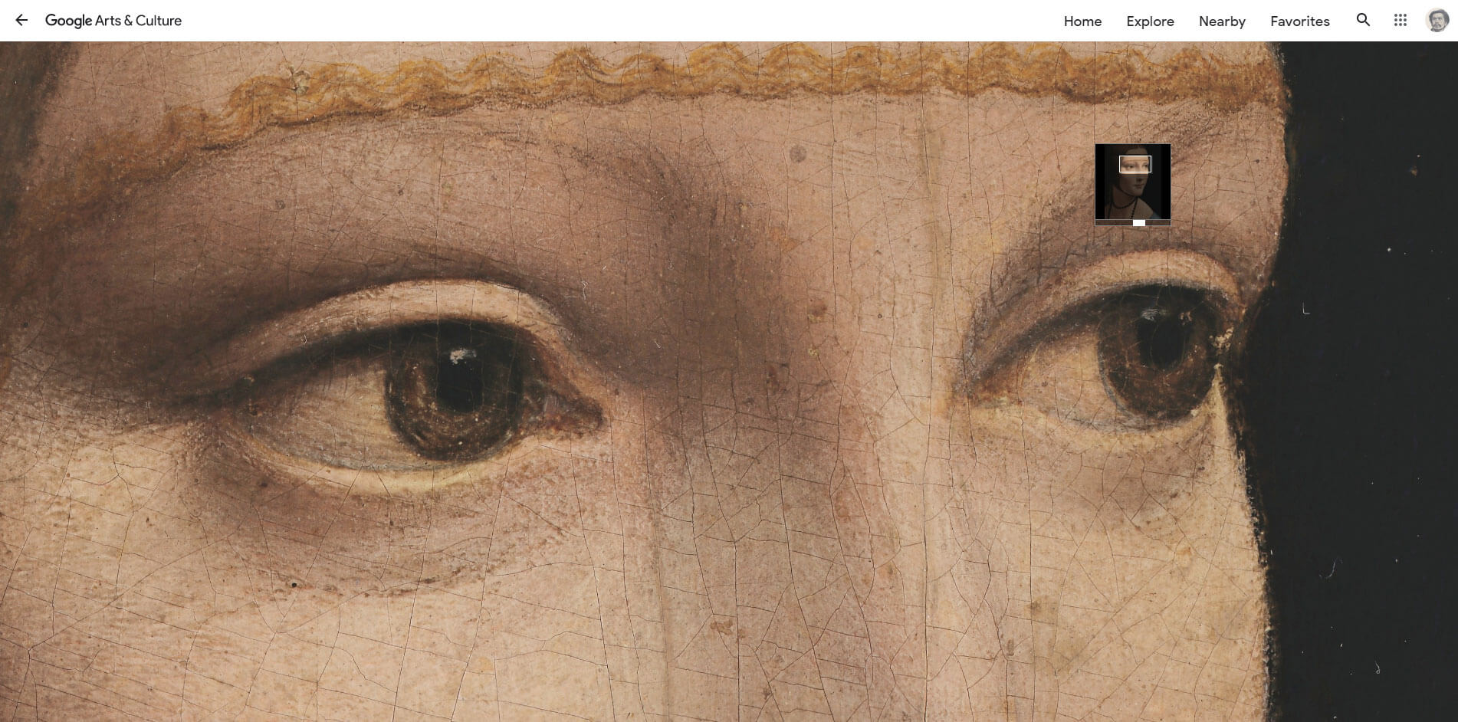Select the Nearby menu item
This screenshot has height=722, width=1458.
[x=1222, y=21]
